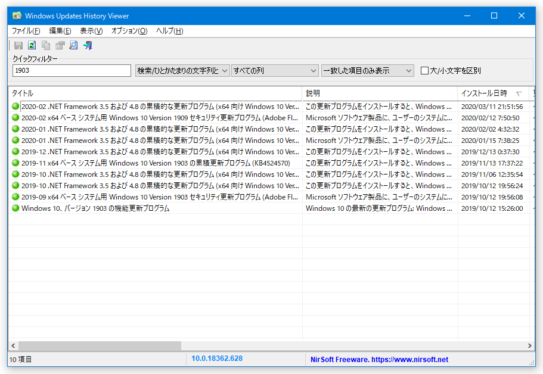This screenshot has width=543, height=374.
Task: Open the ファイル(F) menu
Action: pyautogui.click(x=26, y=31)
